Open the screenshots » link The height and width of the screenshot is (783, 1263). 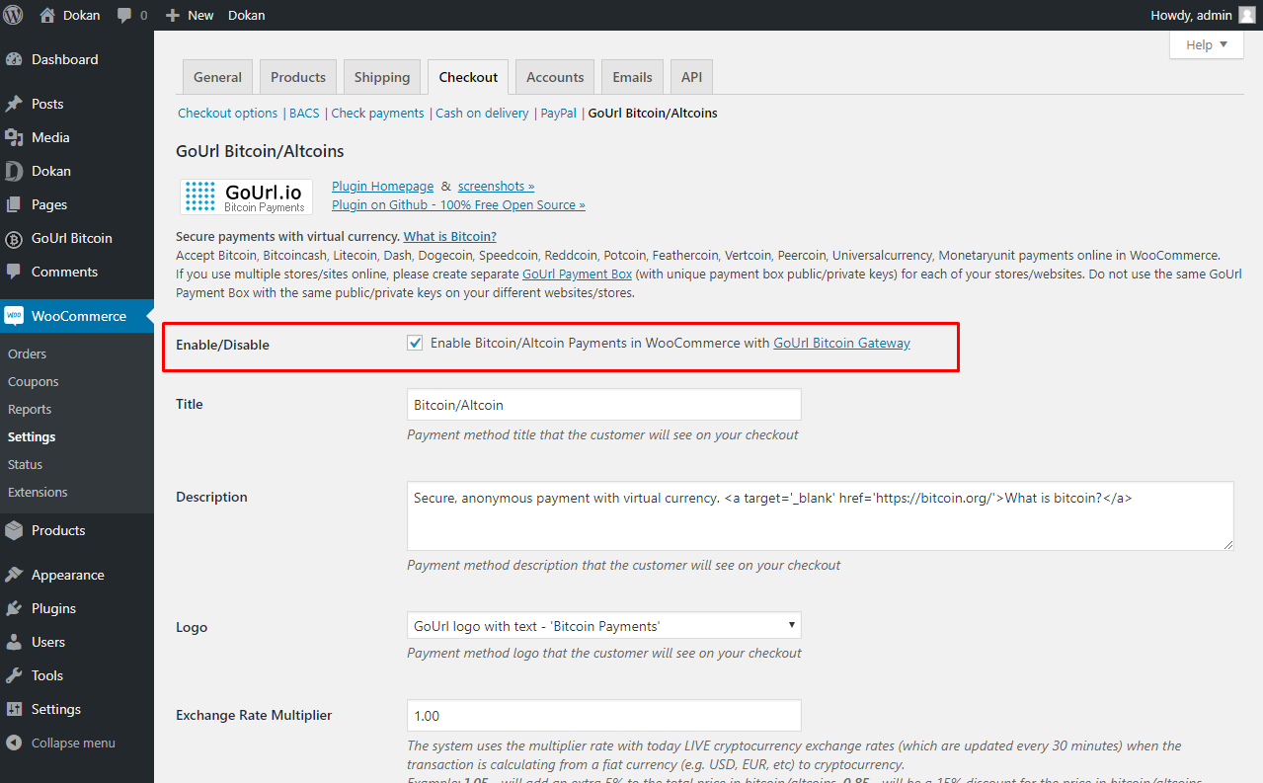click(496, 186)
